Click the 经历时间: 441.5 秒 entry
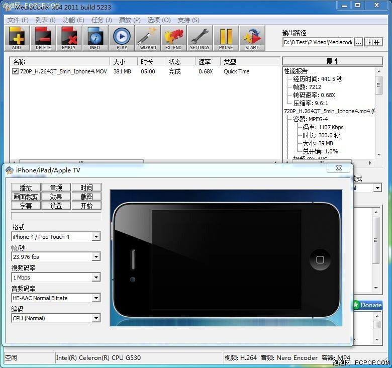This screenshot has height=368, width=392. point(318,79)
